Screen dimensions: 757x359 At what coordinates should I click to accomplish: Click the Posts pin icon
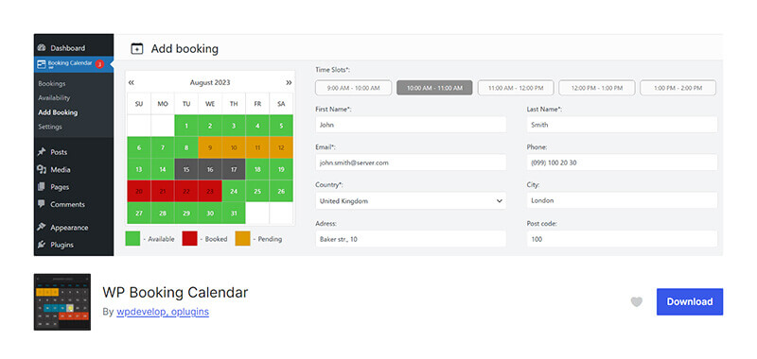point(42,152)
